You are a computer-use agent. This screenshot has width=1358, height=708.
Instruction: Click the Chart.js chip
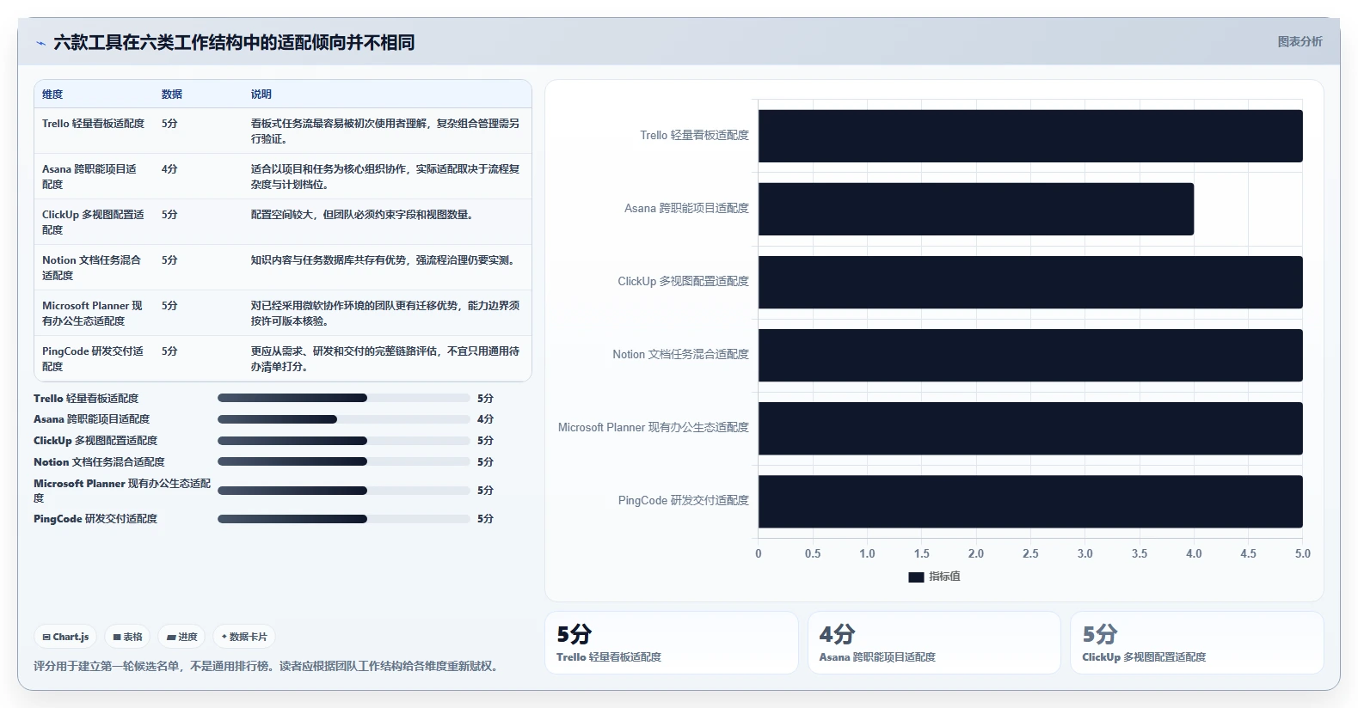(x=65, y=637)
